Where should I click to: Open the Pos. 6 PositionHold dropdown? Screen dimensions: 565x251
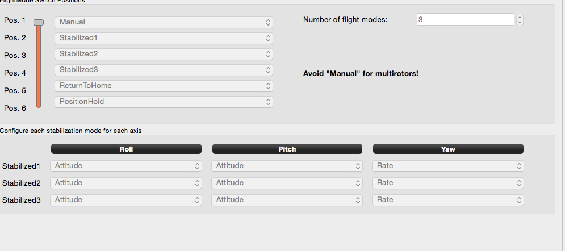[x=164, y=102]
